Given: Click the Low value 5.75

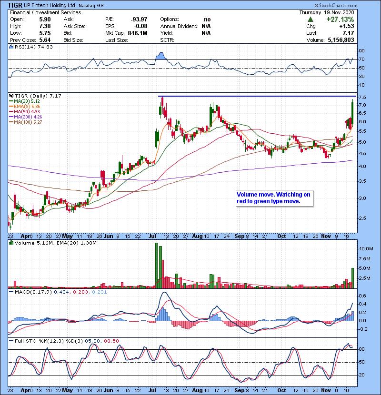Looking at the screenshot, I should 45,33.
